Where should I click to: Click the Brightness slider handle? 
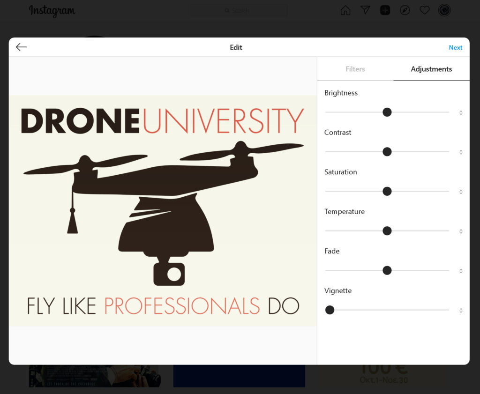(x=387, y=112)
